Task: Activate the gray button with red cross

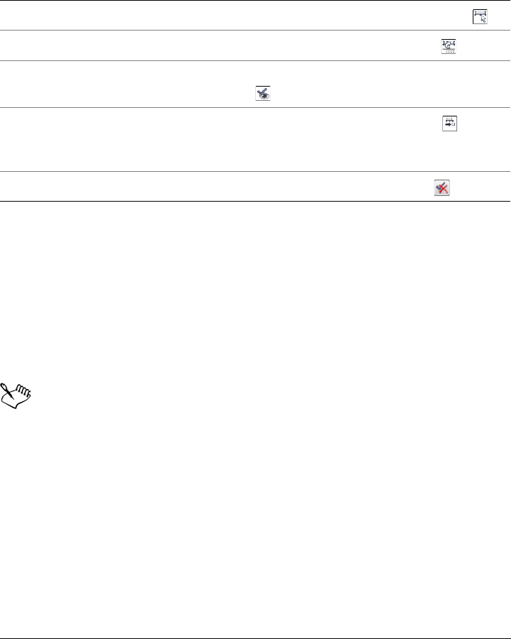Action: point(442,187)
